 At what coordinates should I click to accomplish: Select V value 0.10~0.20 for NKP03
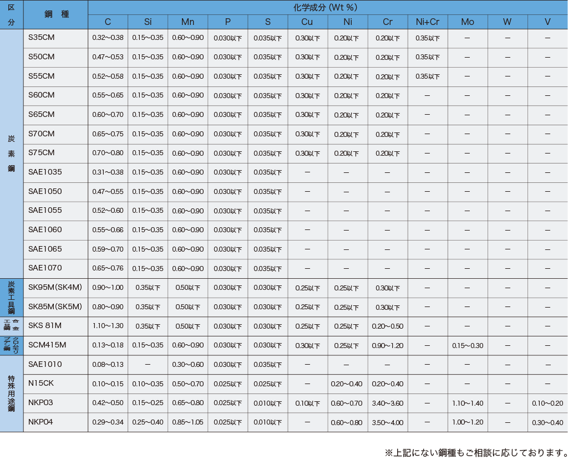547,403
